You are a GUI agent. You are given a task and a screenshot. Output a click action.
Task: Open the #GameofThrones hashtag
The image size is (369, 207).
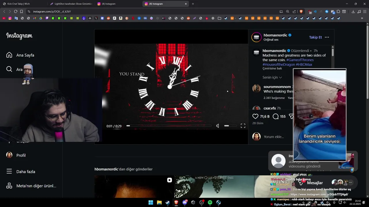(300, 60)
